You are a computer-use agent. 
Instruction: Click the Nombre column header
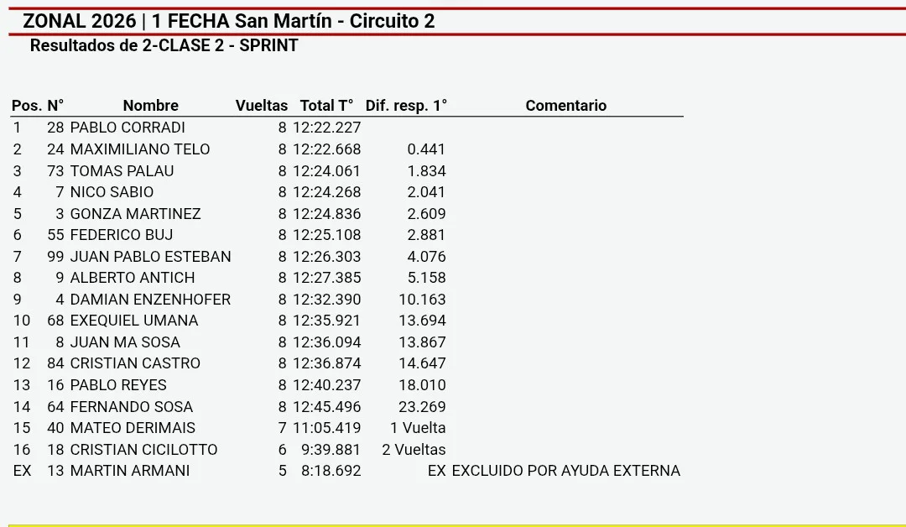(151, 106)
